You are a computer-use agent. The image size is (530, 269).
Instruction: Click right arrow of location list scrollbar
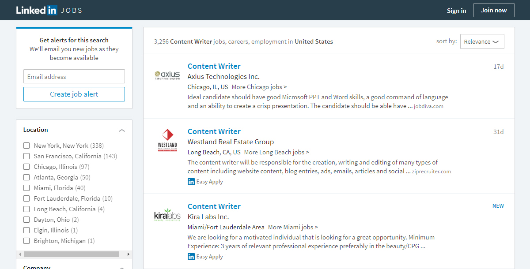129,254
